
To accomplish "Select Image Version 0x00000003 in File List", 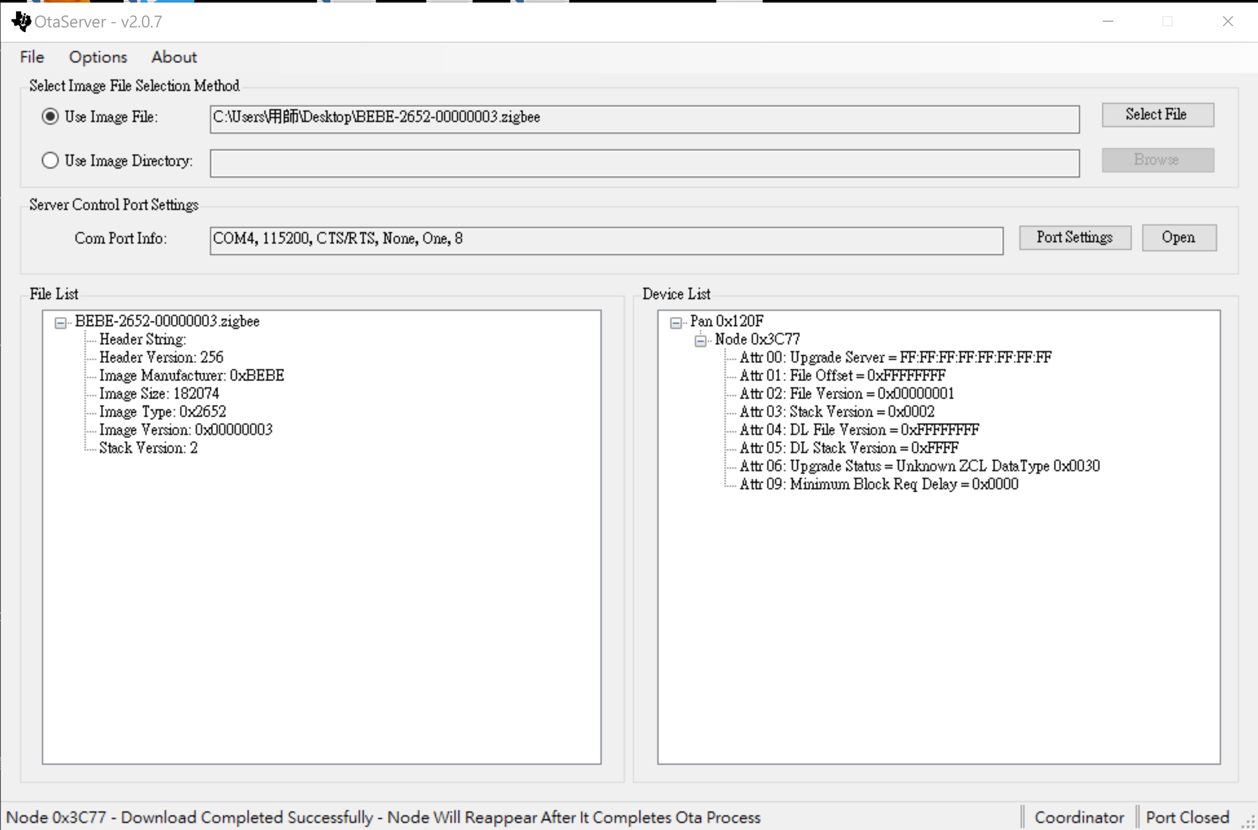I will click(x=186, y=430).
